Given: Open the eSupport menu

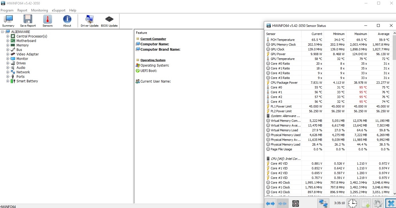Looking at the screenshot, I should 59,10.
